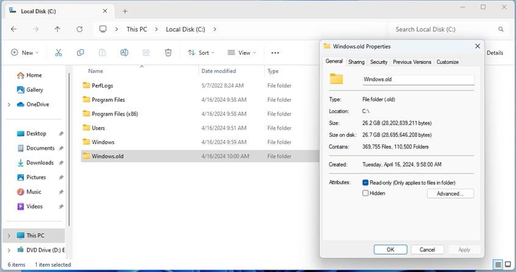The width and height of the screenshot is (516, 272).
Task: Switch to the Previous Versions tab
Action: click(x=412, y=61)
